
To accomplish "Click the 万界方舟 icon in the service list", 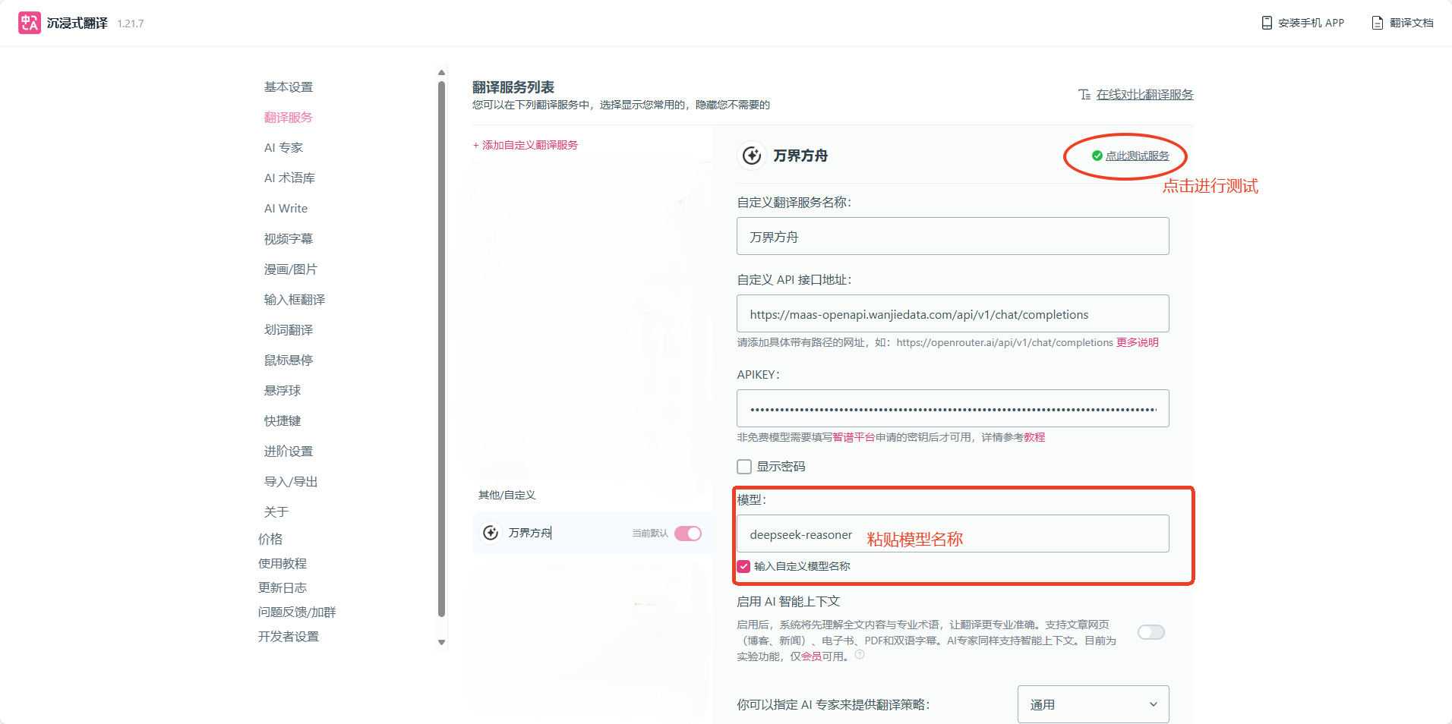I will 491,533.
